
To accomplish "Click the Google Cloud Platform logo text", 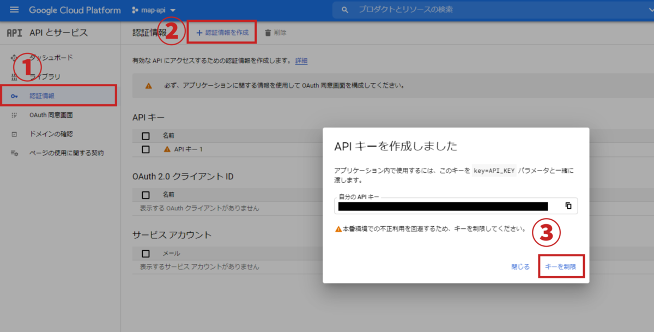I will tap(75, 10).
